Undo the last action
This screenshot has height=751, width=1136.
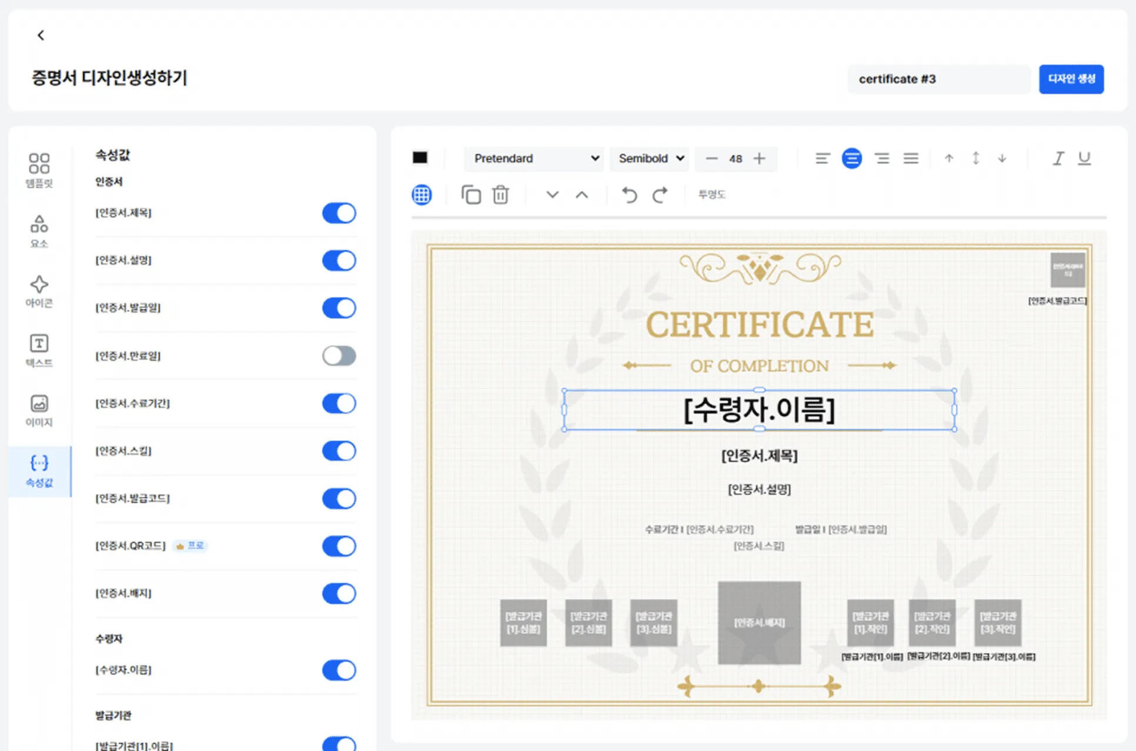630,195
